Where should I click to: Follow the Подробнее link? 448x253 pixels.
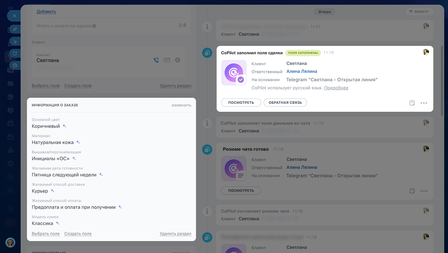point(336,88)
